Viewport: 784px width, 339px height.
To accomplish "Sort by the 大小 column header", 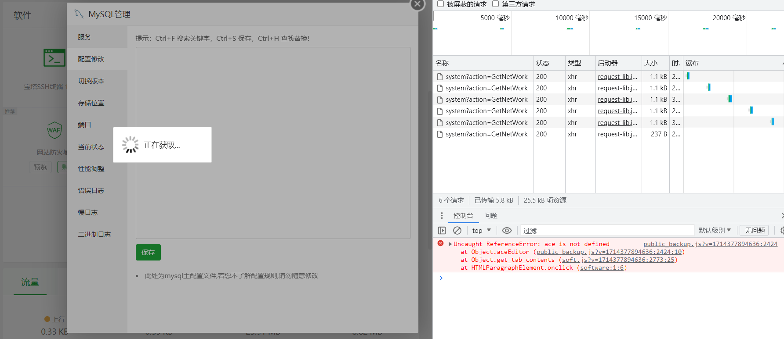I will point(655,63).
